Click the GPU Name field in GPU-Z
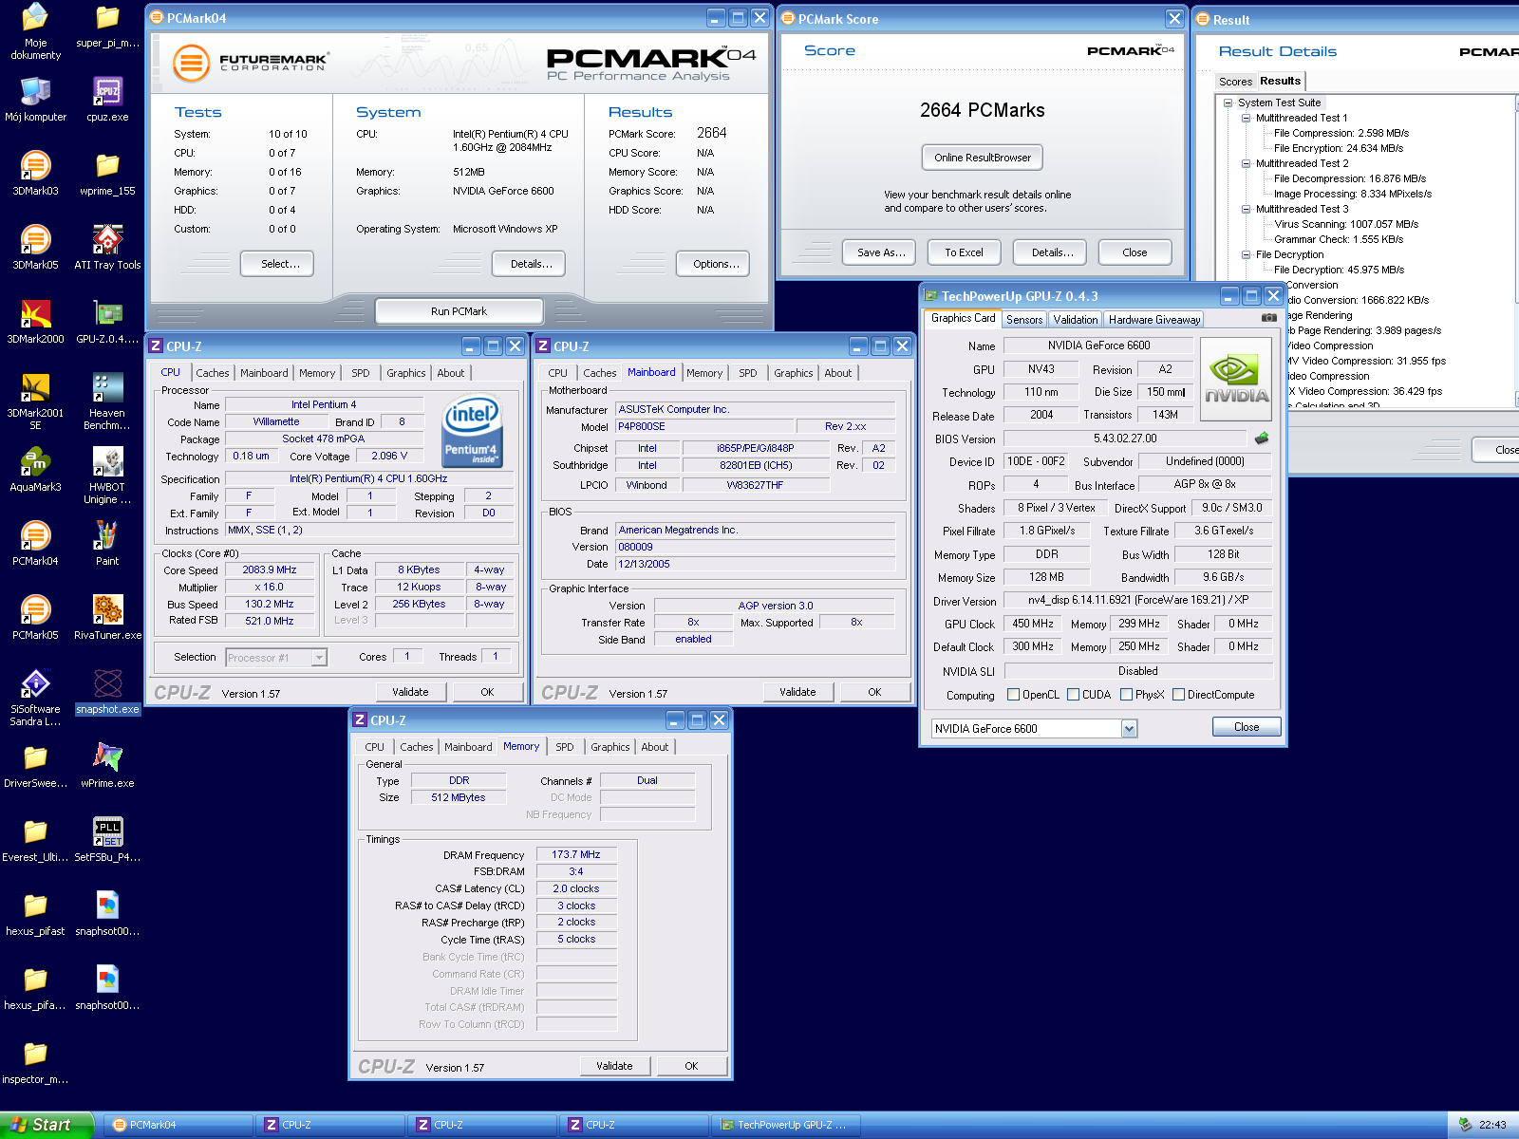Viewport: 1519px width, 1139px height. click(x=1098, y=345)
